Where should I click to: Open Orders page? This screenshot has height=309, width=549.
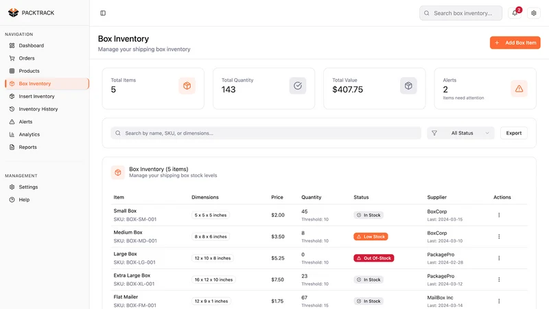pos(47,58)
